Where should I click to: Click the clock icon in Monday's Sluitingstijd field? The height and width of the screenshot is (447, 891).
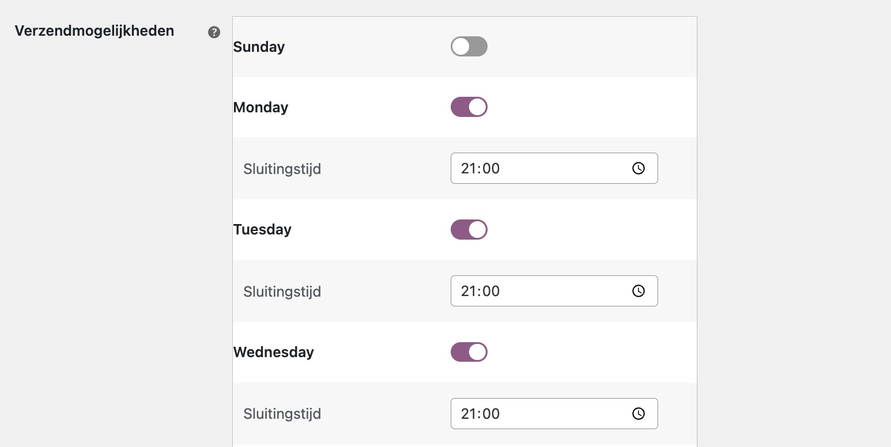pos(638,168)
